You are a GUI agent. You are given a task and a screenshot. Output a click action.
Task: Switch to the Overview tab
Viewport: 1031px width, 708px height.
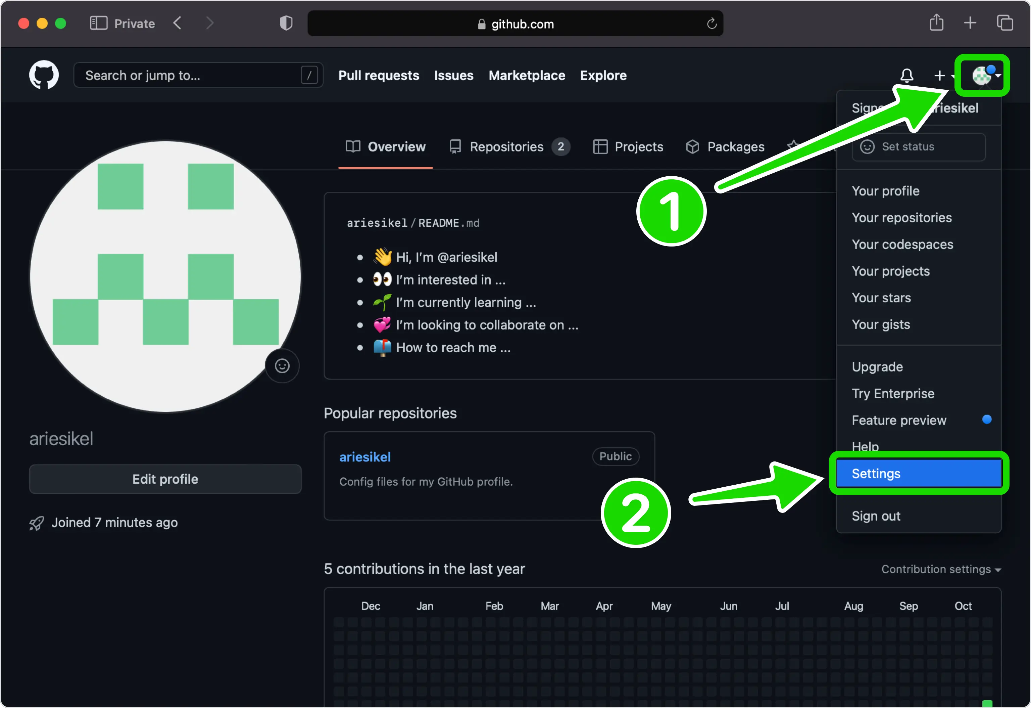click(386, 146)
